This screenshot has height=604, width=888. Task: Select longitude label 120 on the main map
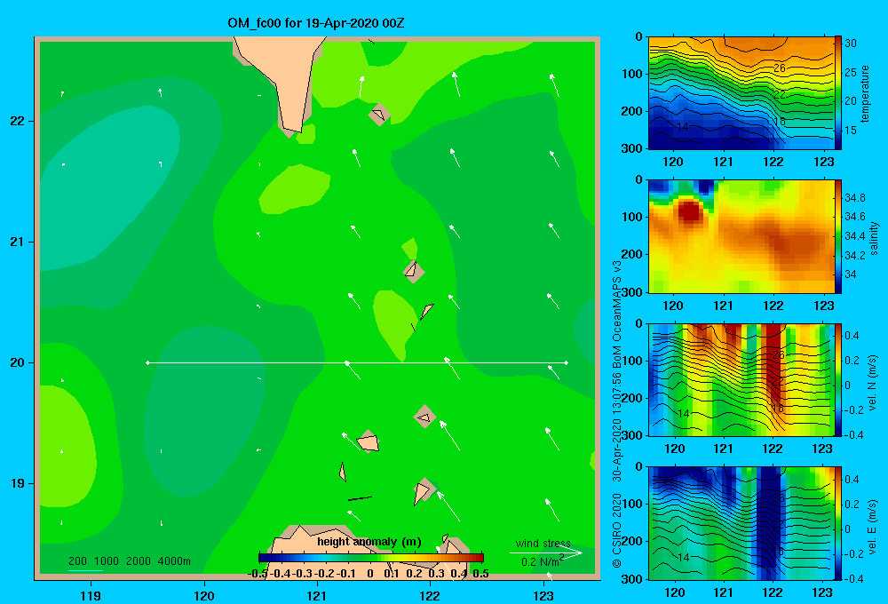pos(204,595)
